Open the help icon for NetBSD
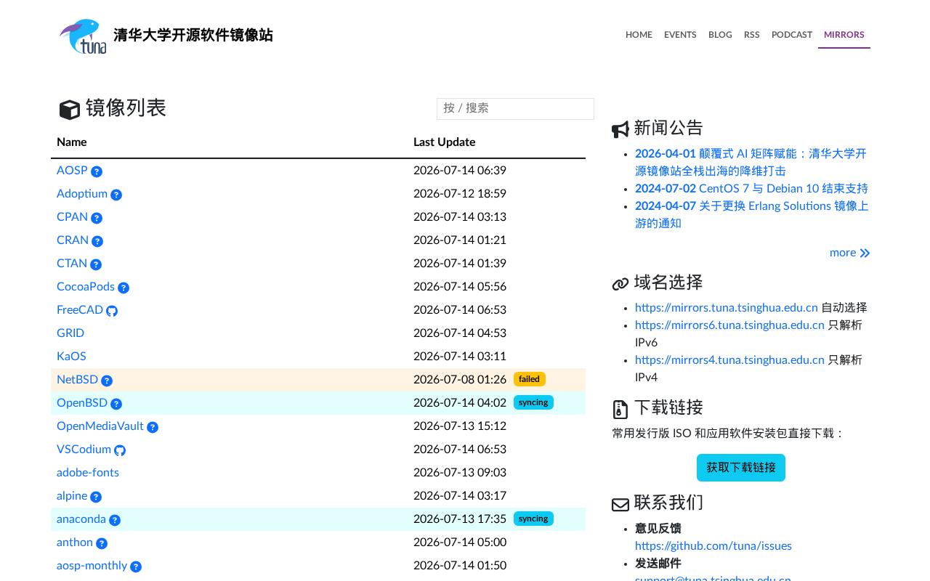Screen dimensions: 930x581 (107, 381)
